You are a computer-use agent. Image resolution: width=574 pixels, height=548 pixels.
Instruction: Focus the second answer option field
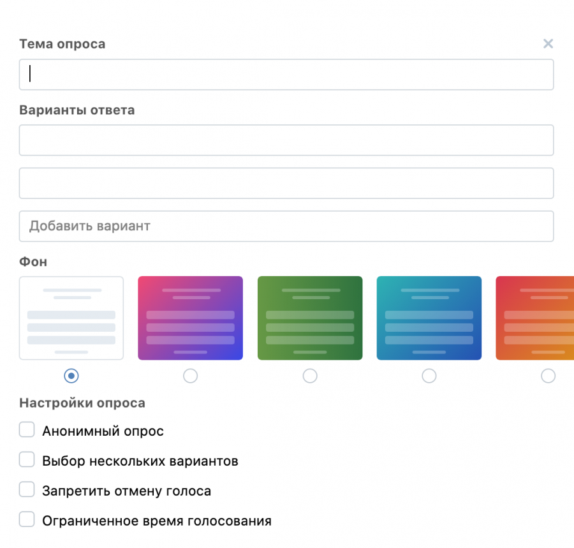(x=286, y=183)
